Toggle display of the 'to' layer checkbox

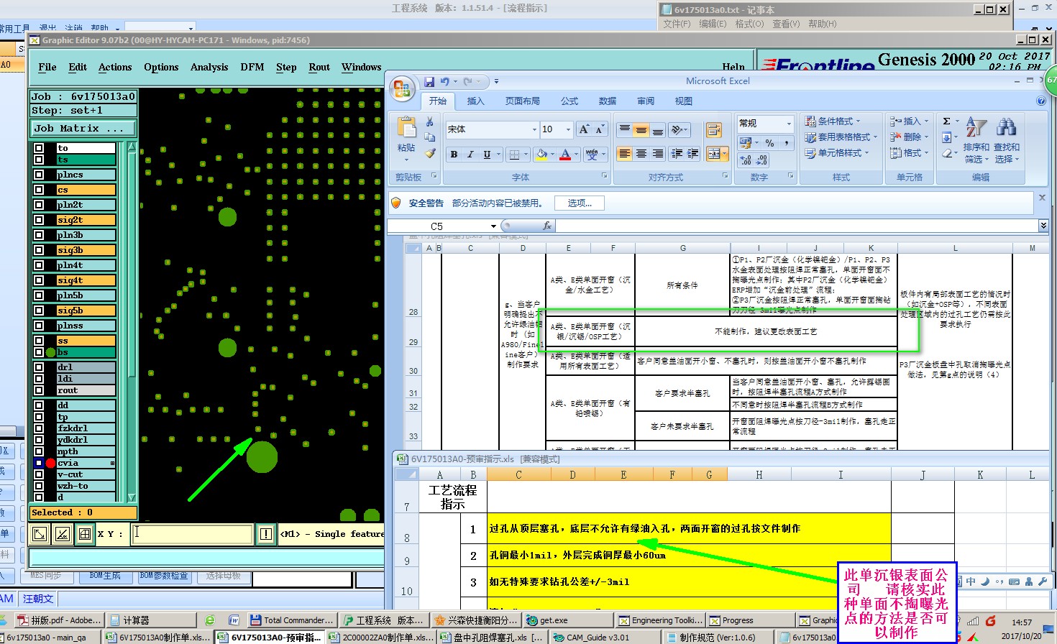tap(39, 148)
